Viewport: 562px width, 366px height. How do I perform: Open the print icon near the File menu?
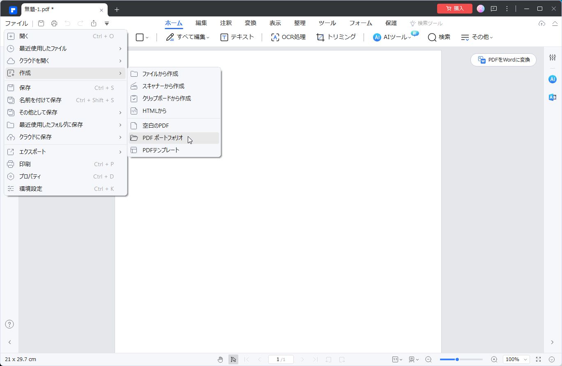[54, 23]
